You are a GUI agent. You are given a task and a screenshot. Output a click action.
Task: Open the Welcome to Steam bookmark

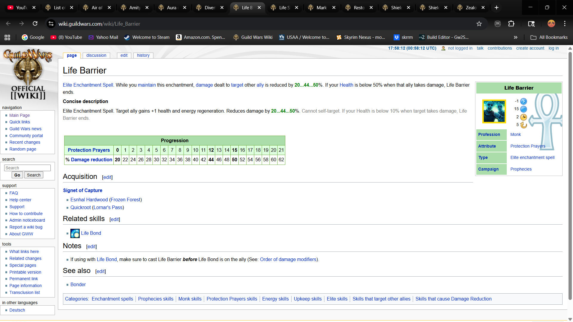pos(147,37)
